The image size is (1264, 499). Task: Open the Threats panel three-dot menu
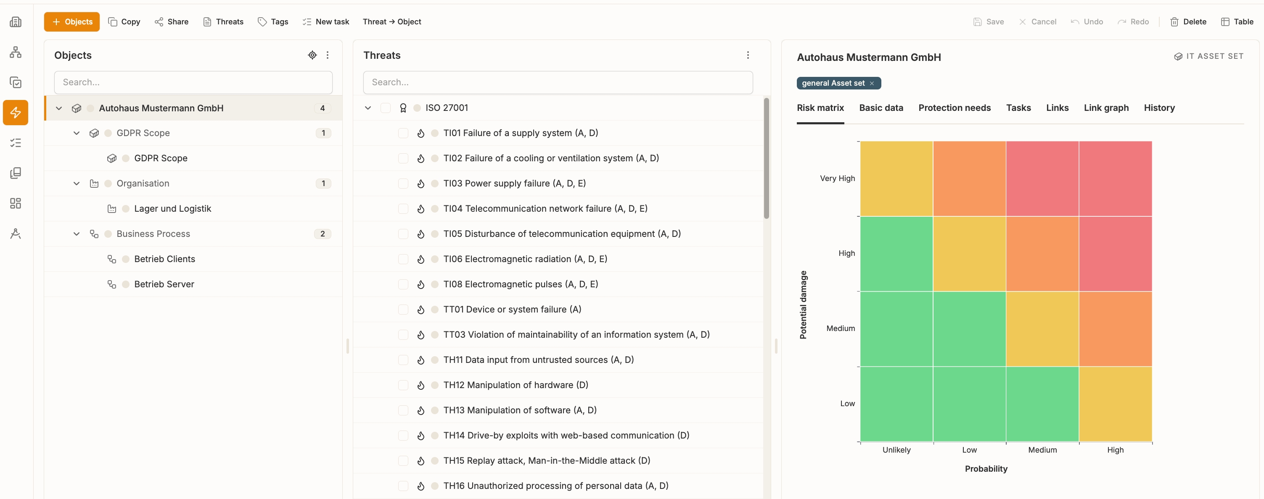click(x=748, y=55)
